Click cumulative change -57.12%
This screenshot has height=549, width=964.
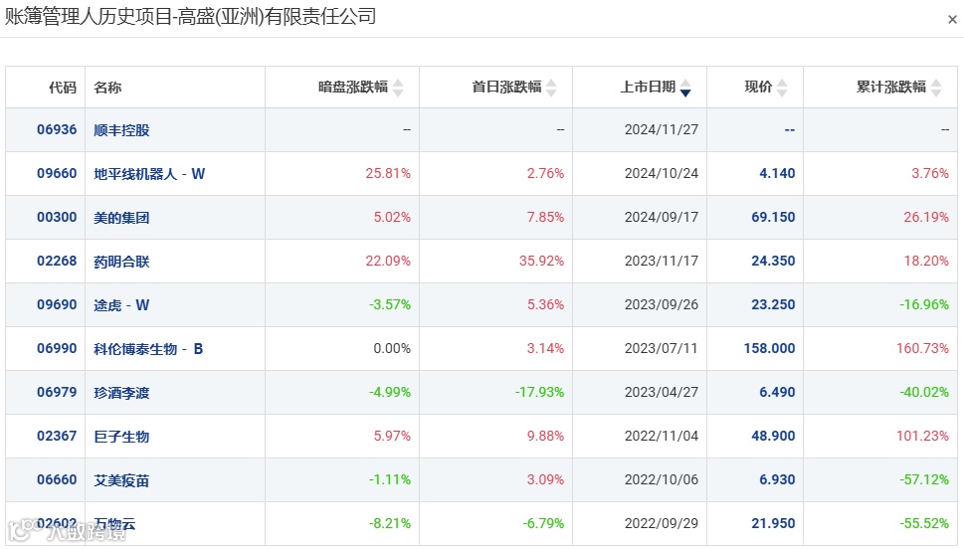pyautogui.click(x=924, y=479)
